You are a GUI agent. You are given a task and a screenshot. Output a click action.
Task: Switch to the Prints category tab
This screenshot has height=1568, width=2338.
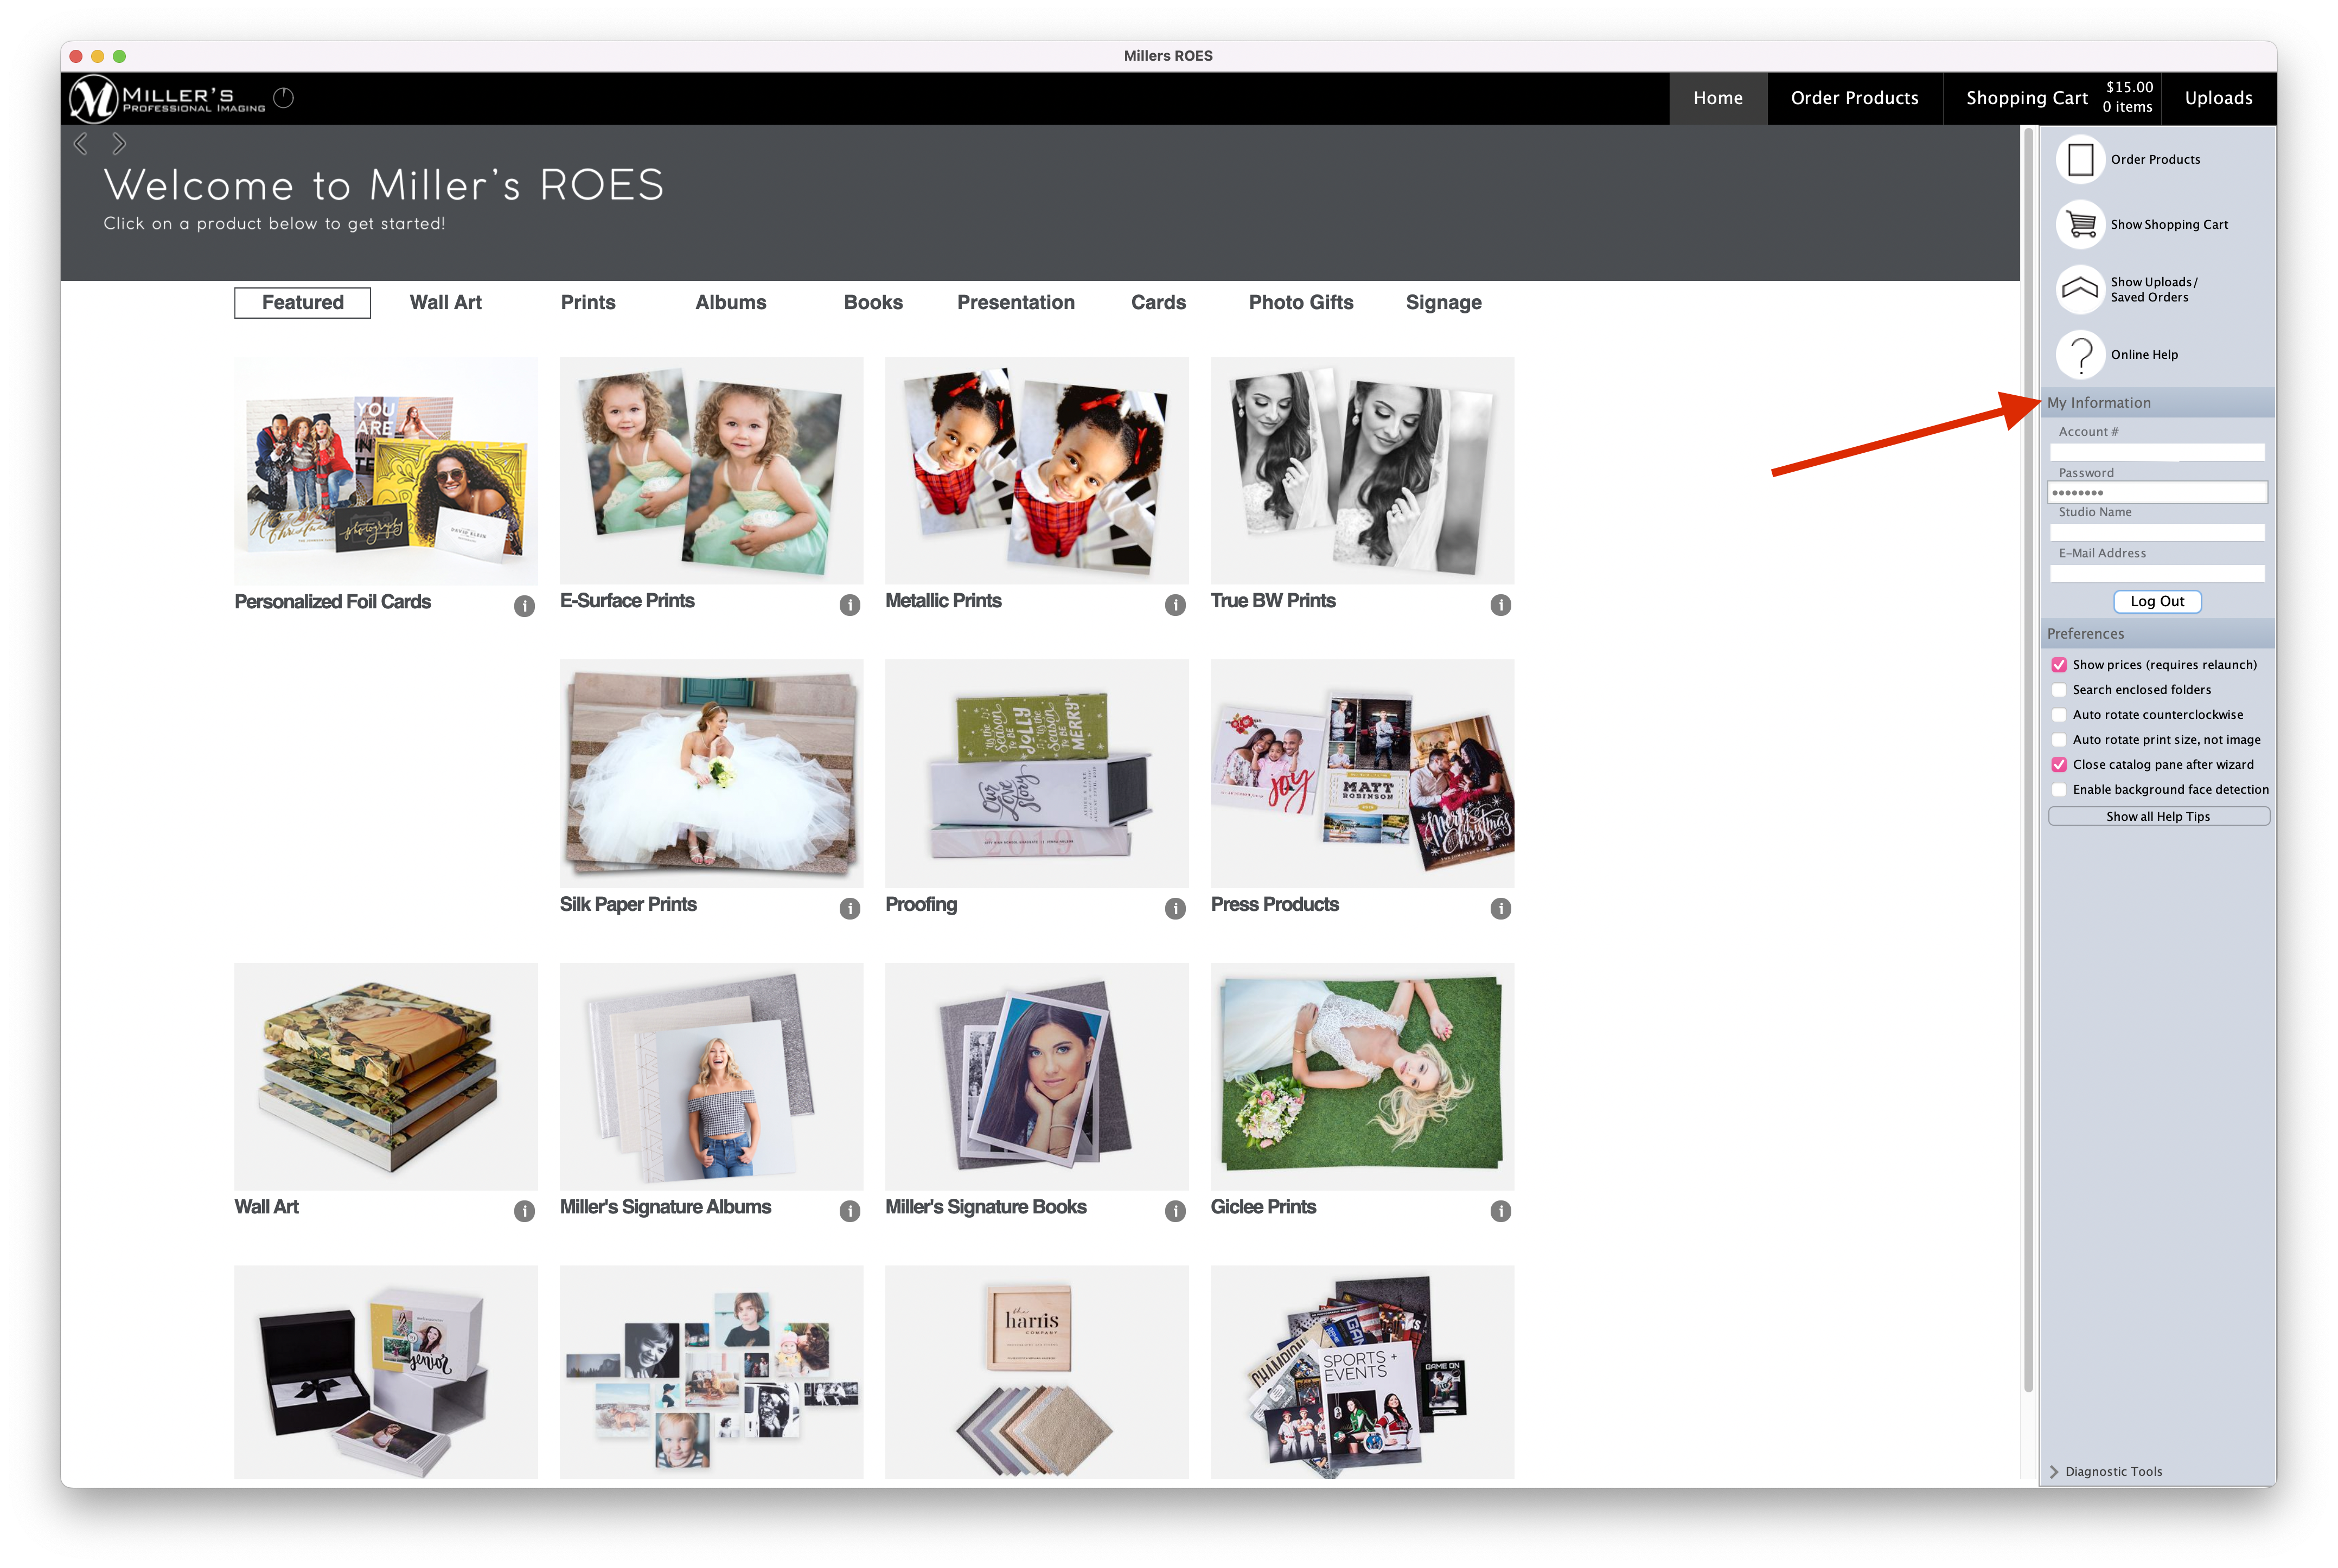pos(587,303)
